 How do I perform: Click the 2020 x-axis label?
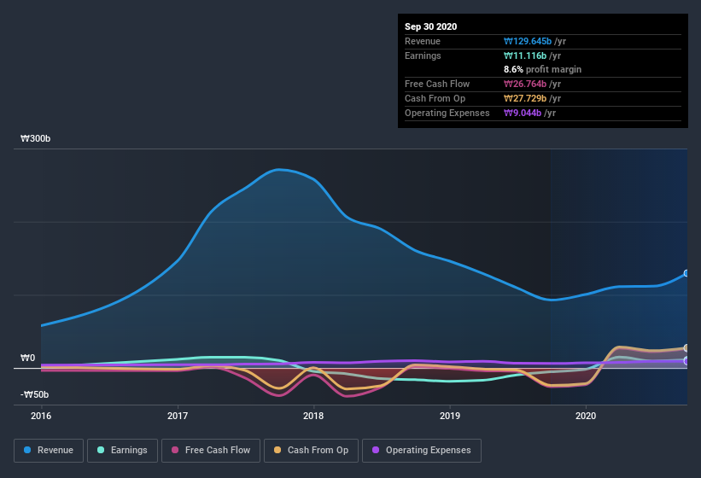[x=586, y=416]
